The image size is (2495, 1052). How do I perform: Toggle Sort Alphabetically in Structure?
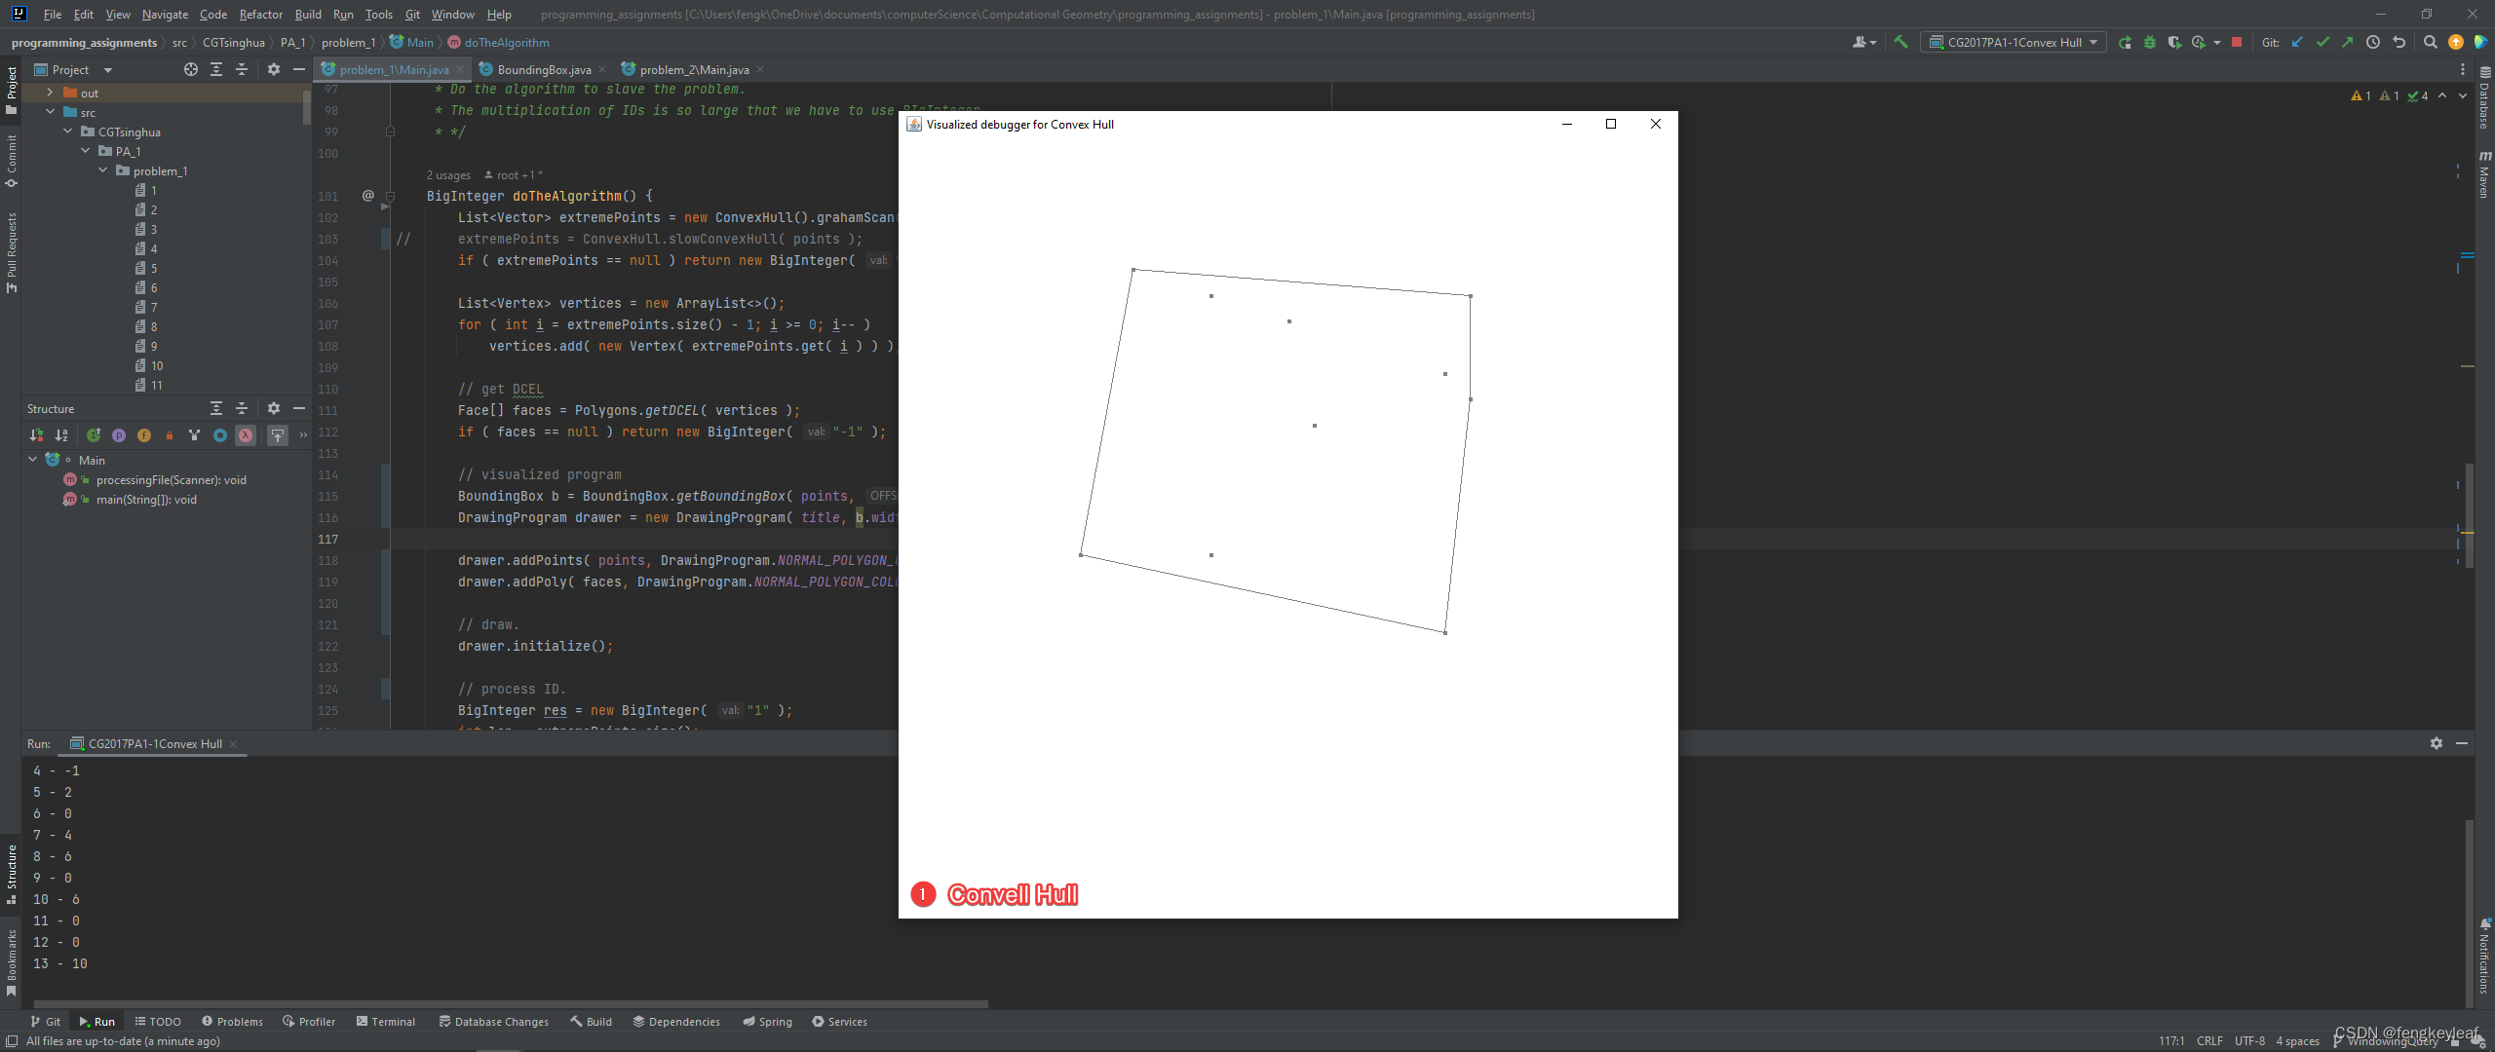pyautogui.click(x=61, y=435)
